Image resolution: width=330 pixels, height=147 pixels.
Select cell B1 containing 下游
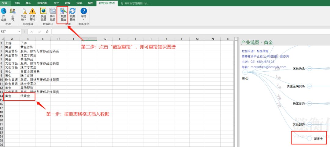pos(28,43)
